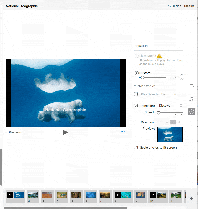Click the horizontal filmstrip scrollbar

(65, 208)
